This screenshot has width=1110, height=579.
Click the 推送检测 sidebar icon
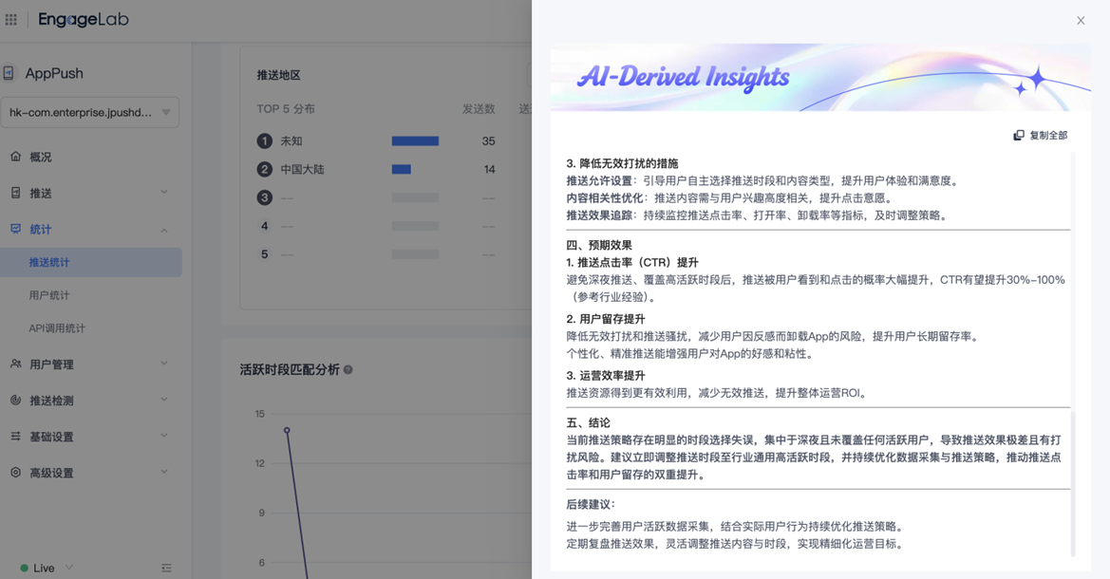click(x=15, y=400)
